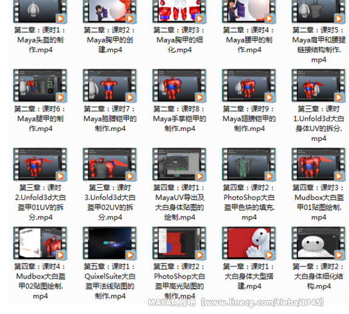
Task: Select the 第一章：课时2 大白身体细化结构.mp4 video icon
Action: [319, 243]
